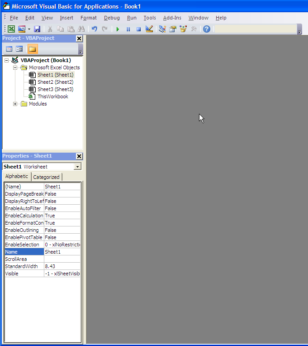Open the Insert object dropdown arrow
Image resolution: width=308 pixels, height=346 pixels.
coord(29,29)
